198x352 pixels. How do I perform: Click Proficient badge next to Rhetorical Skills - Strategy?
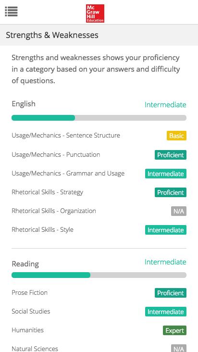(x=171, y=192)
